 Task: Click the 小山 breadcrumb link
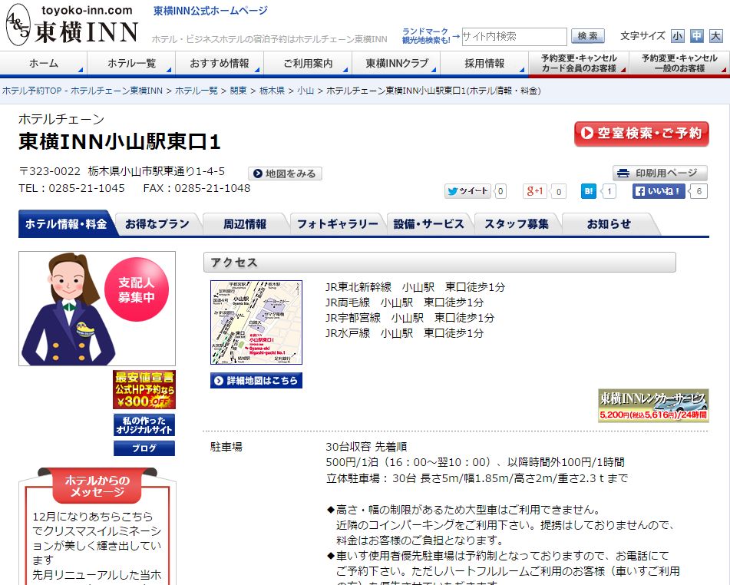click(x=306, y=91)
